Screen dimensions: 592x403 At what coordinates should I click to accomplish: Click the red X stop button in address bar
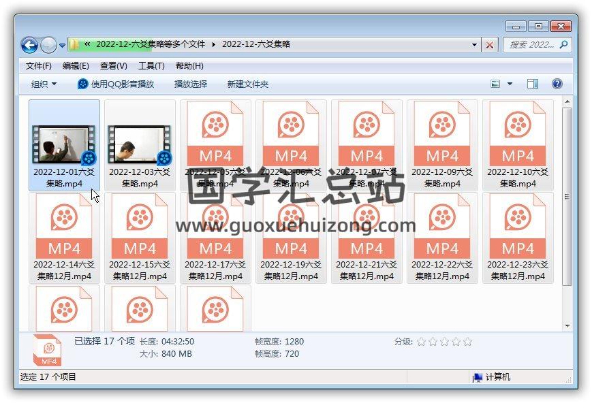pos(490,45)
